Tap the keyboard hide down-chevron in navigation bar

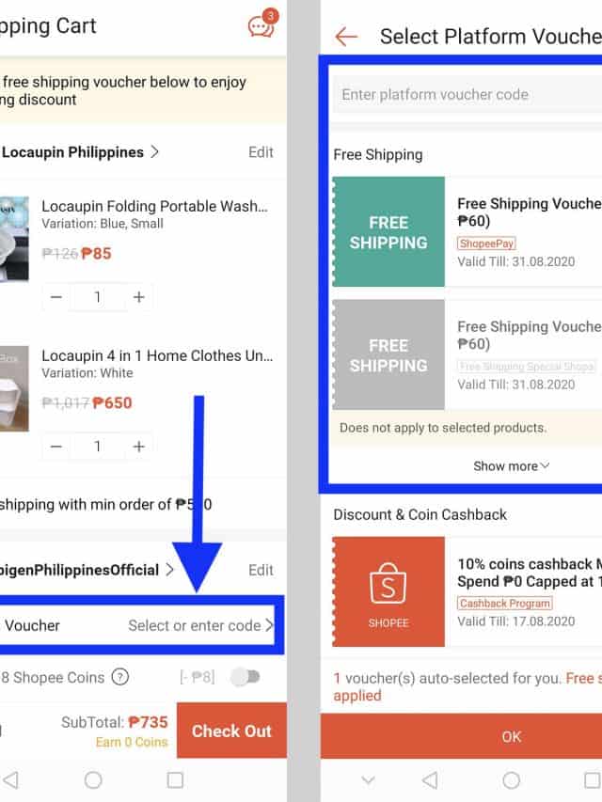coord(368,780)
